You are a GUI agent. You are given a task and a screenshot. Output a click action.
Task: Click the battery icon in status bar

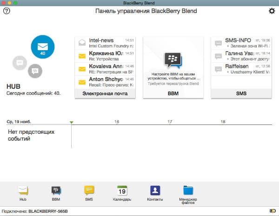[272, 211]
